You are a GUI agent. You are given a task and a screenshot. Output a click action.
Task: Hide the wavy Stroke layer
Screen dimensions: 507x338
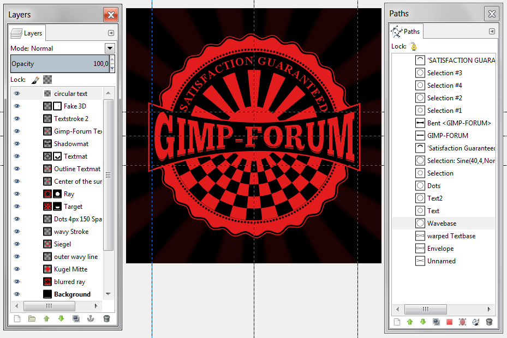click(17, 232)
